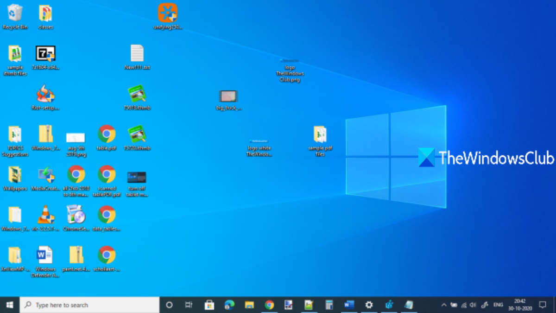556x313 pixels.
Task: Open Task View from the taskbar
Action: tap(189, 305)
